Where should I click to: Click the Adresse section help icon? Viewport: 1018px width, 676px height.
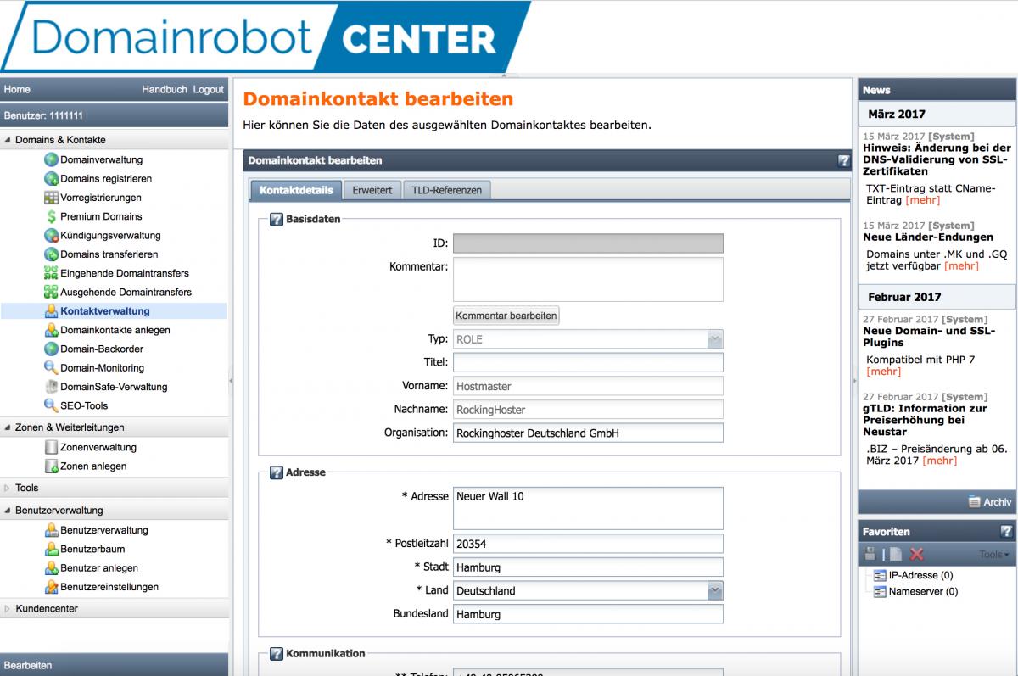coord(276,472)
